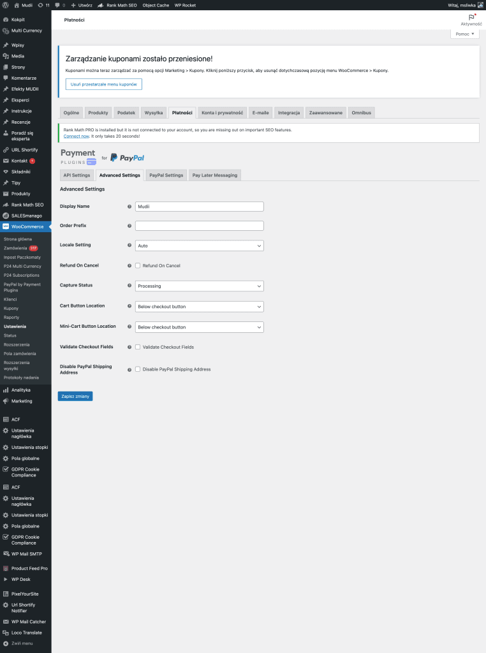Click the WordPress logo icon in admin bar

click(x=5, y=5)
